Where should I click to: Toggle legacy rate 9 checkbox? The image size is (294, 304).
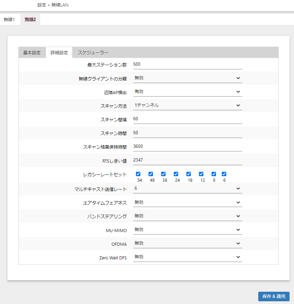tap(214, 174)
